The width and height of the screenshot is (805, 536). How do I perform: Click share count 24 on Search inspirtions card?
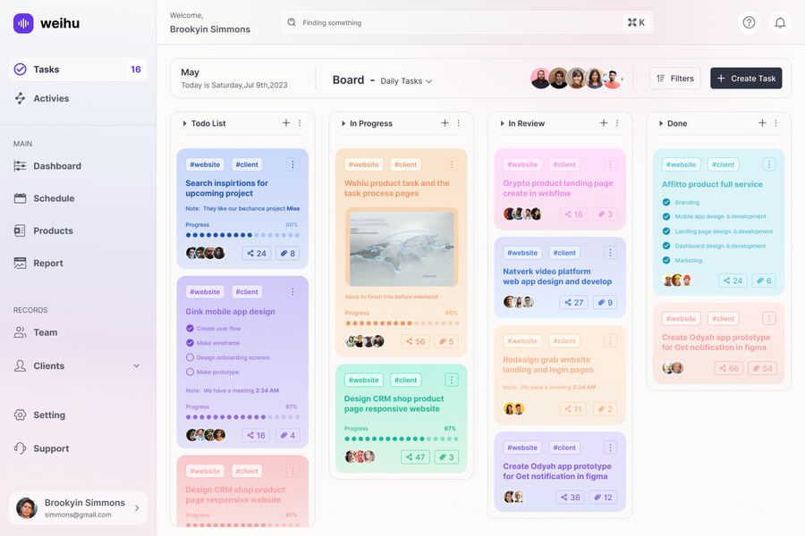[x=256, y=253]
